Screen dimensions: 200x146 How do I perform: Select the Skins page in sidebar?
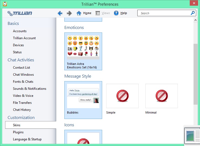[31, 125]
